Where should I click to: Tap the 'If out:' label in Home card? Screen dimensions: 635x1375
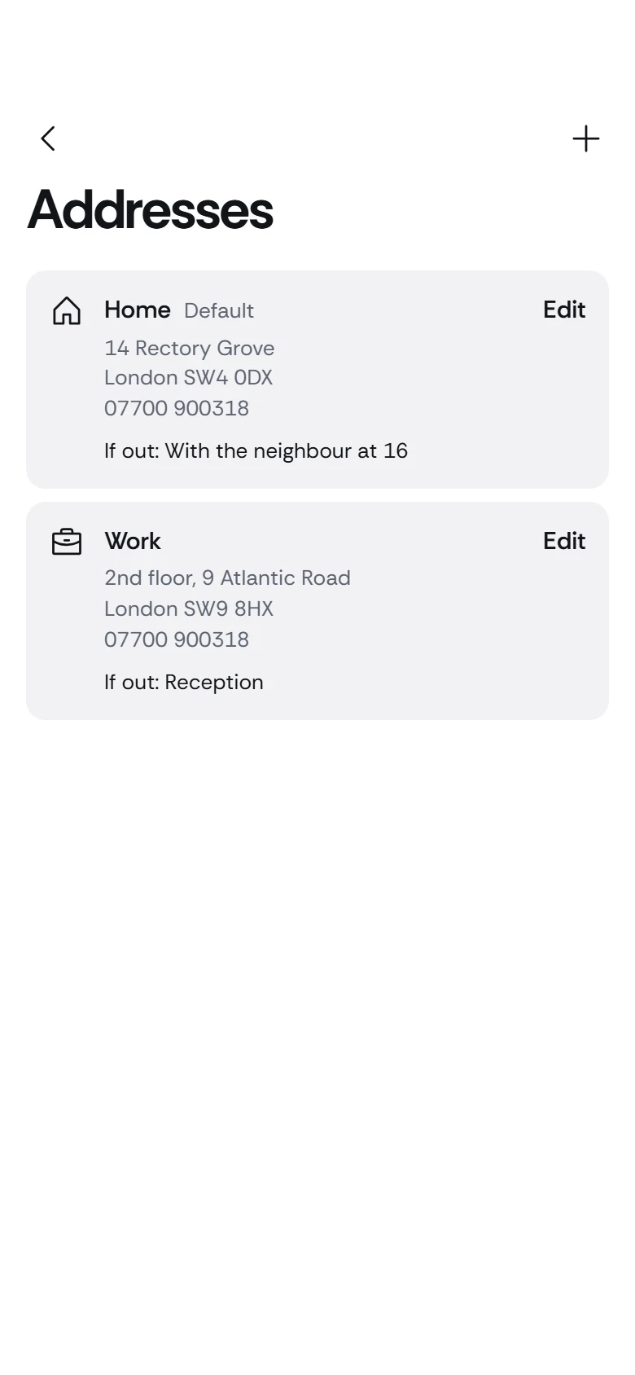(x=132, y=450)
